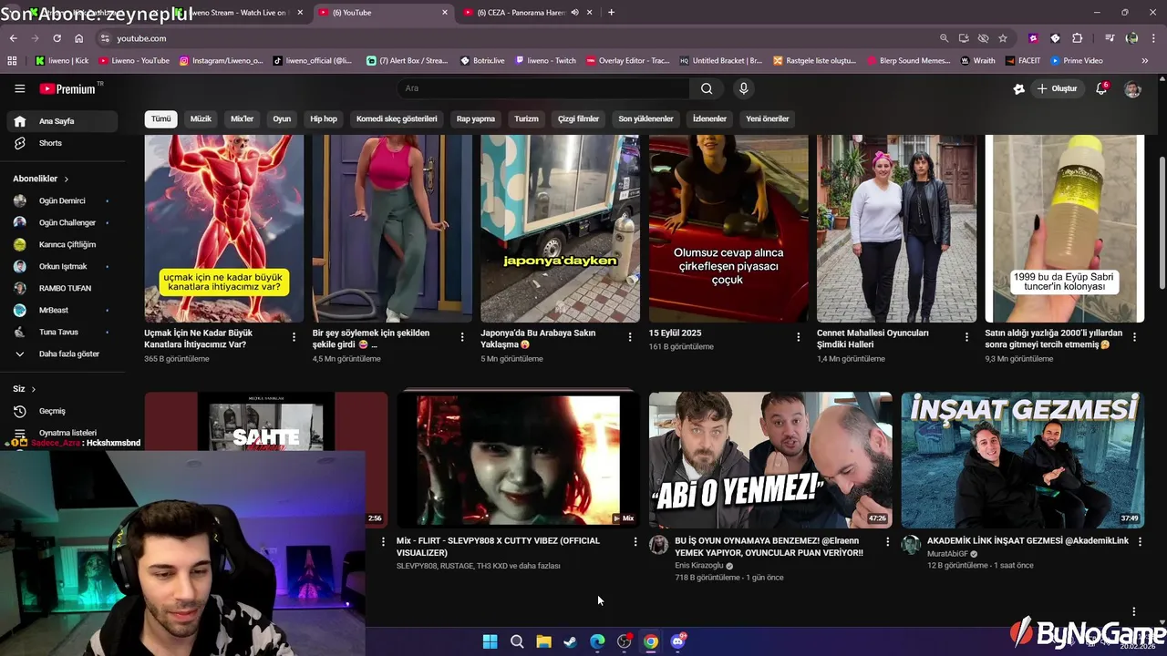Start voice search with the microphone icon

(x=743, y=88)
